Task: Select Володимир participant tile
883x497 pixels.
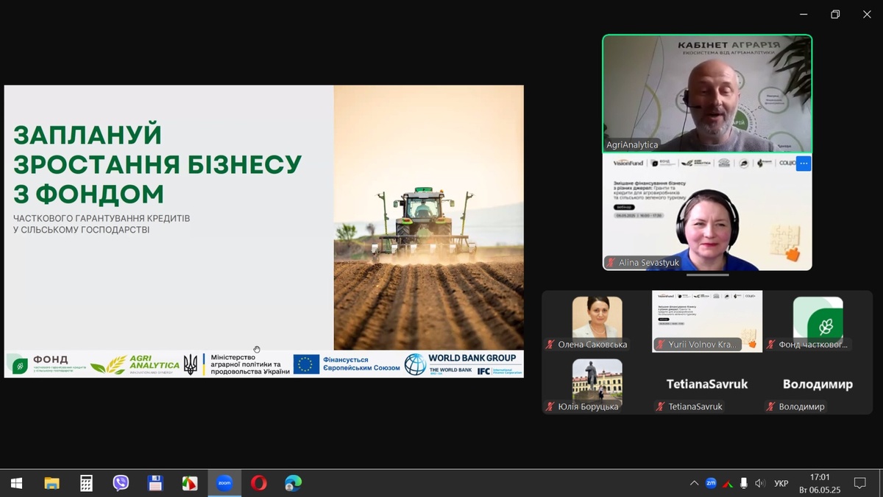Action: click(818, 384)
